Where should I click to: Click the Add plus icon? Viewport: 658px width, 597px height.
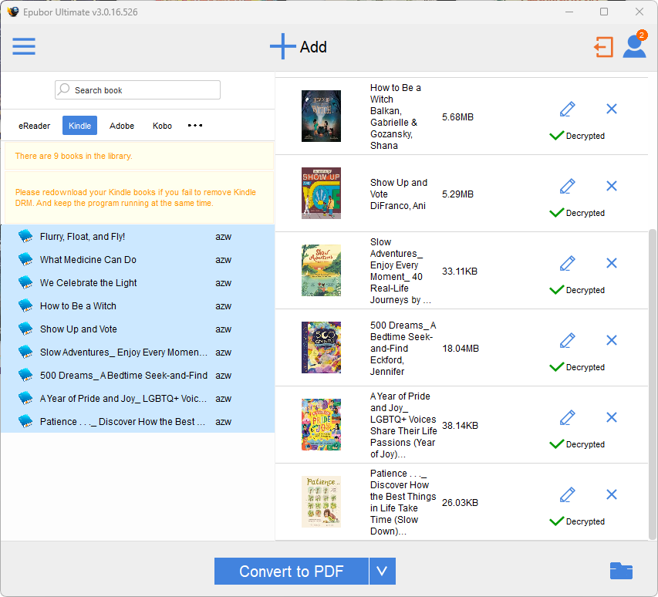click(x=282, y=46)
